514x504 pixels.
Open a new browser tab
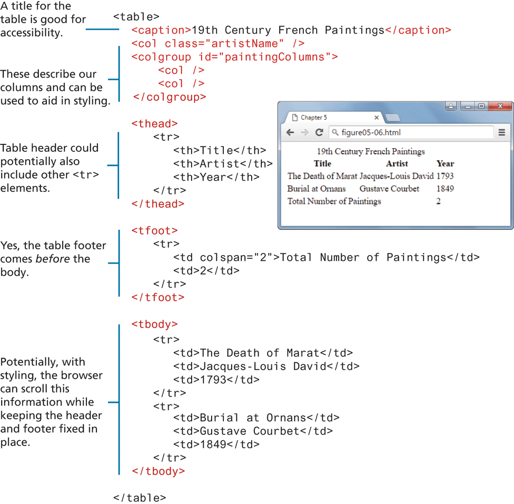392,118
